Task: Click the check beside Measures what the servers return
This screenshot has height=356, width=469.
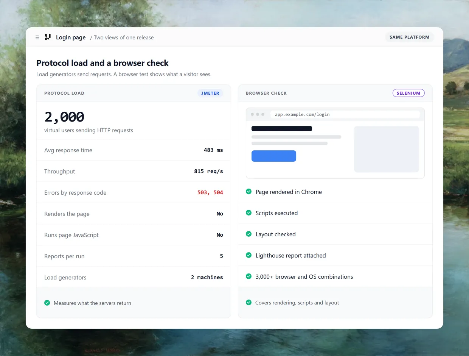Action: (47, 303)
